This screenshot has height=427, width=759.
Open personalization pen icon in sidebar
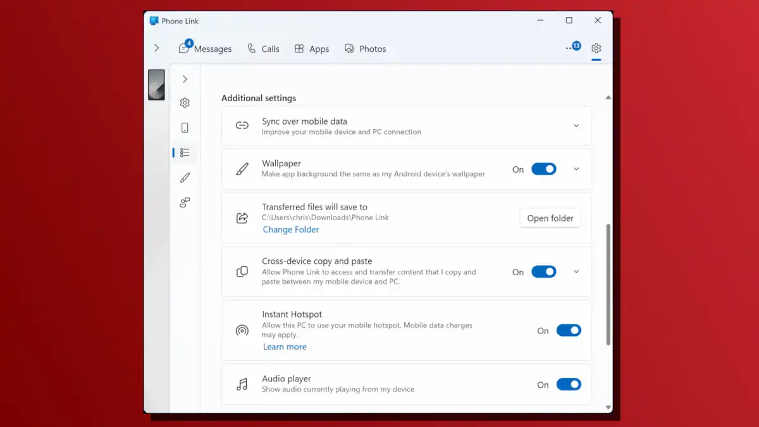(x=185, y=178)
